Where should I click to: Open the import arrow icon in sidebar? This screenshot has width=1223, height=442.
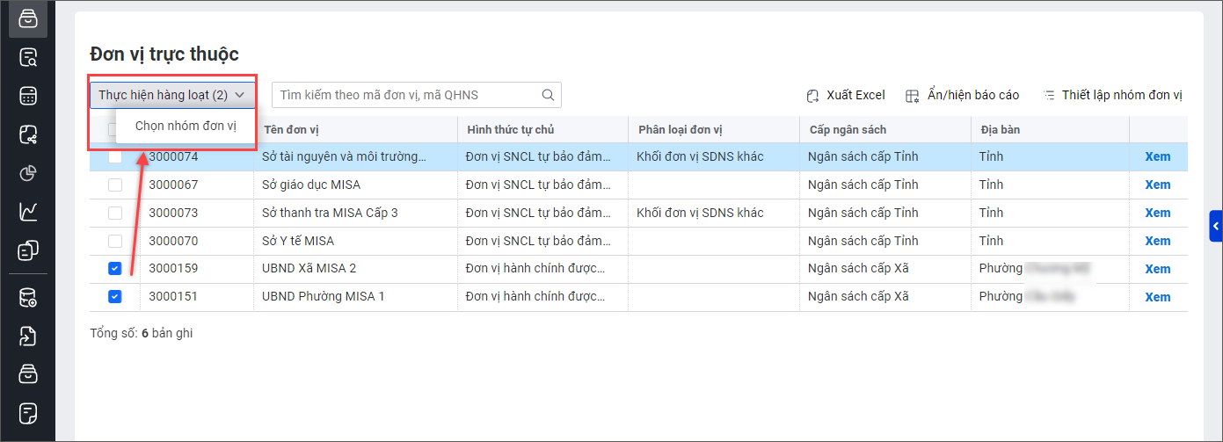coord(28,336)
